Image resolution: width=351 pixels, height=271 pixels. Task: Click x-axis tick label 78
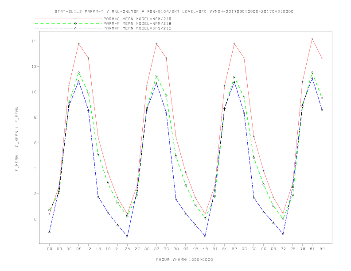303,249
